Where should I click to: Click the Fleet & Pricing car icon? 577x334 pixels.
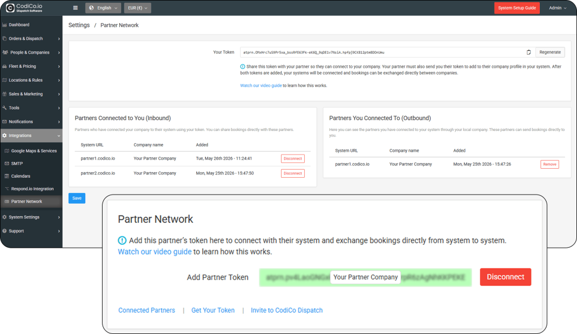(5, 67)
